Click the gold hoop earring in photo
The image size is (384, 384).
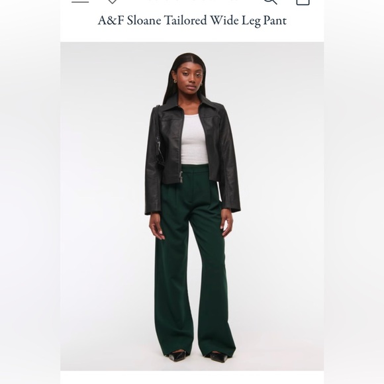175,82
